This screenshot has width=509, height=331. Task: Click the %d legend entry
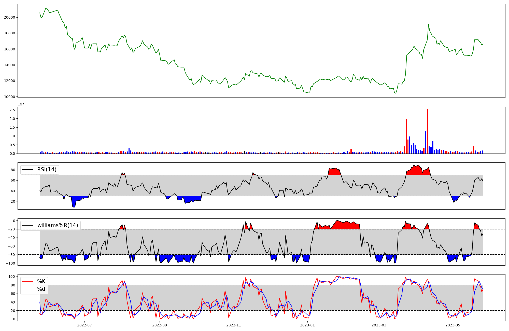pyautogui.click(x=41, y=289)
